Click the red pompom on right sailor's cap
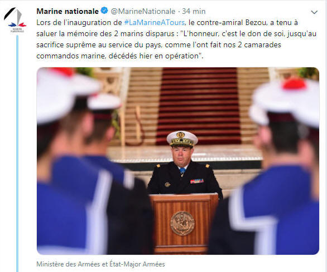The height and width of the screenshot is (272, 327). pos(294,83)
